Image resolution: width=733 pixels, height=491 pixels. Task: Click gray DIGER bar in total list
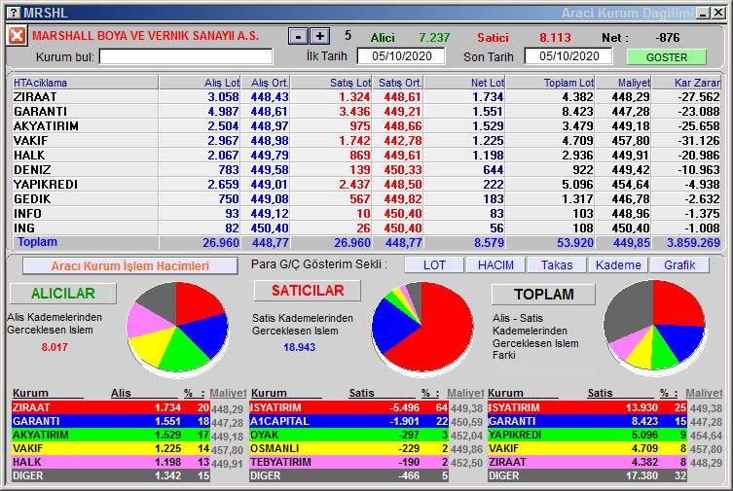[587, 475]
